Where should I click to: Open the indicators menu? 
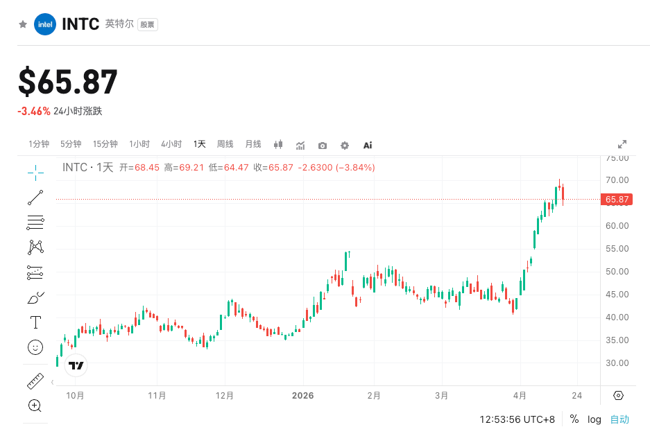click(x=300, y=146)
